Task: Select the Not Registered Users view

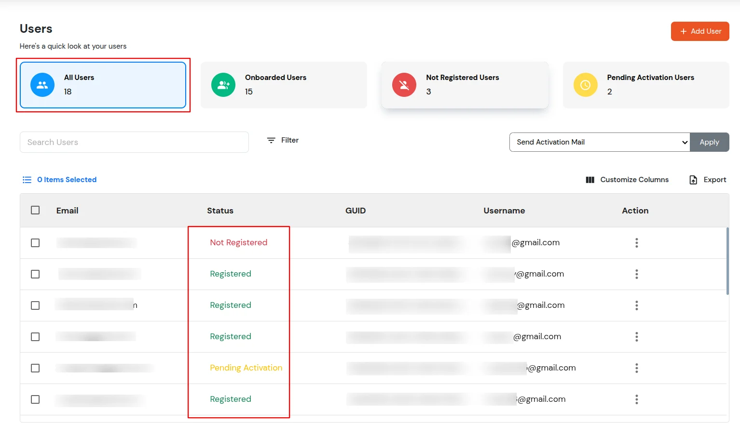Action: pyautogui.click(x=465, y=85)
